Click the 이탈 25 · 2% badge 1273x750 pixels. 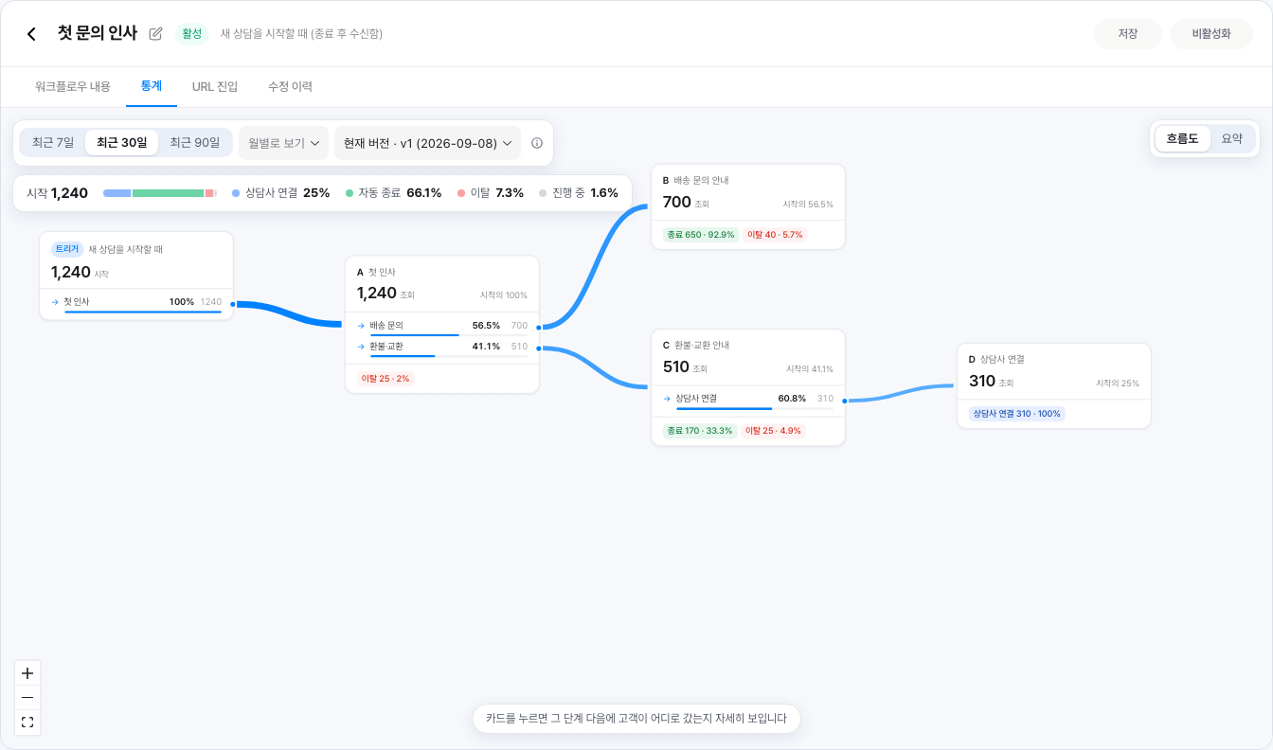pyautogui.click(x=385, y=379)
